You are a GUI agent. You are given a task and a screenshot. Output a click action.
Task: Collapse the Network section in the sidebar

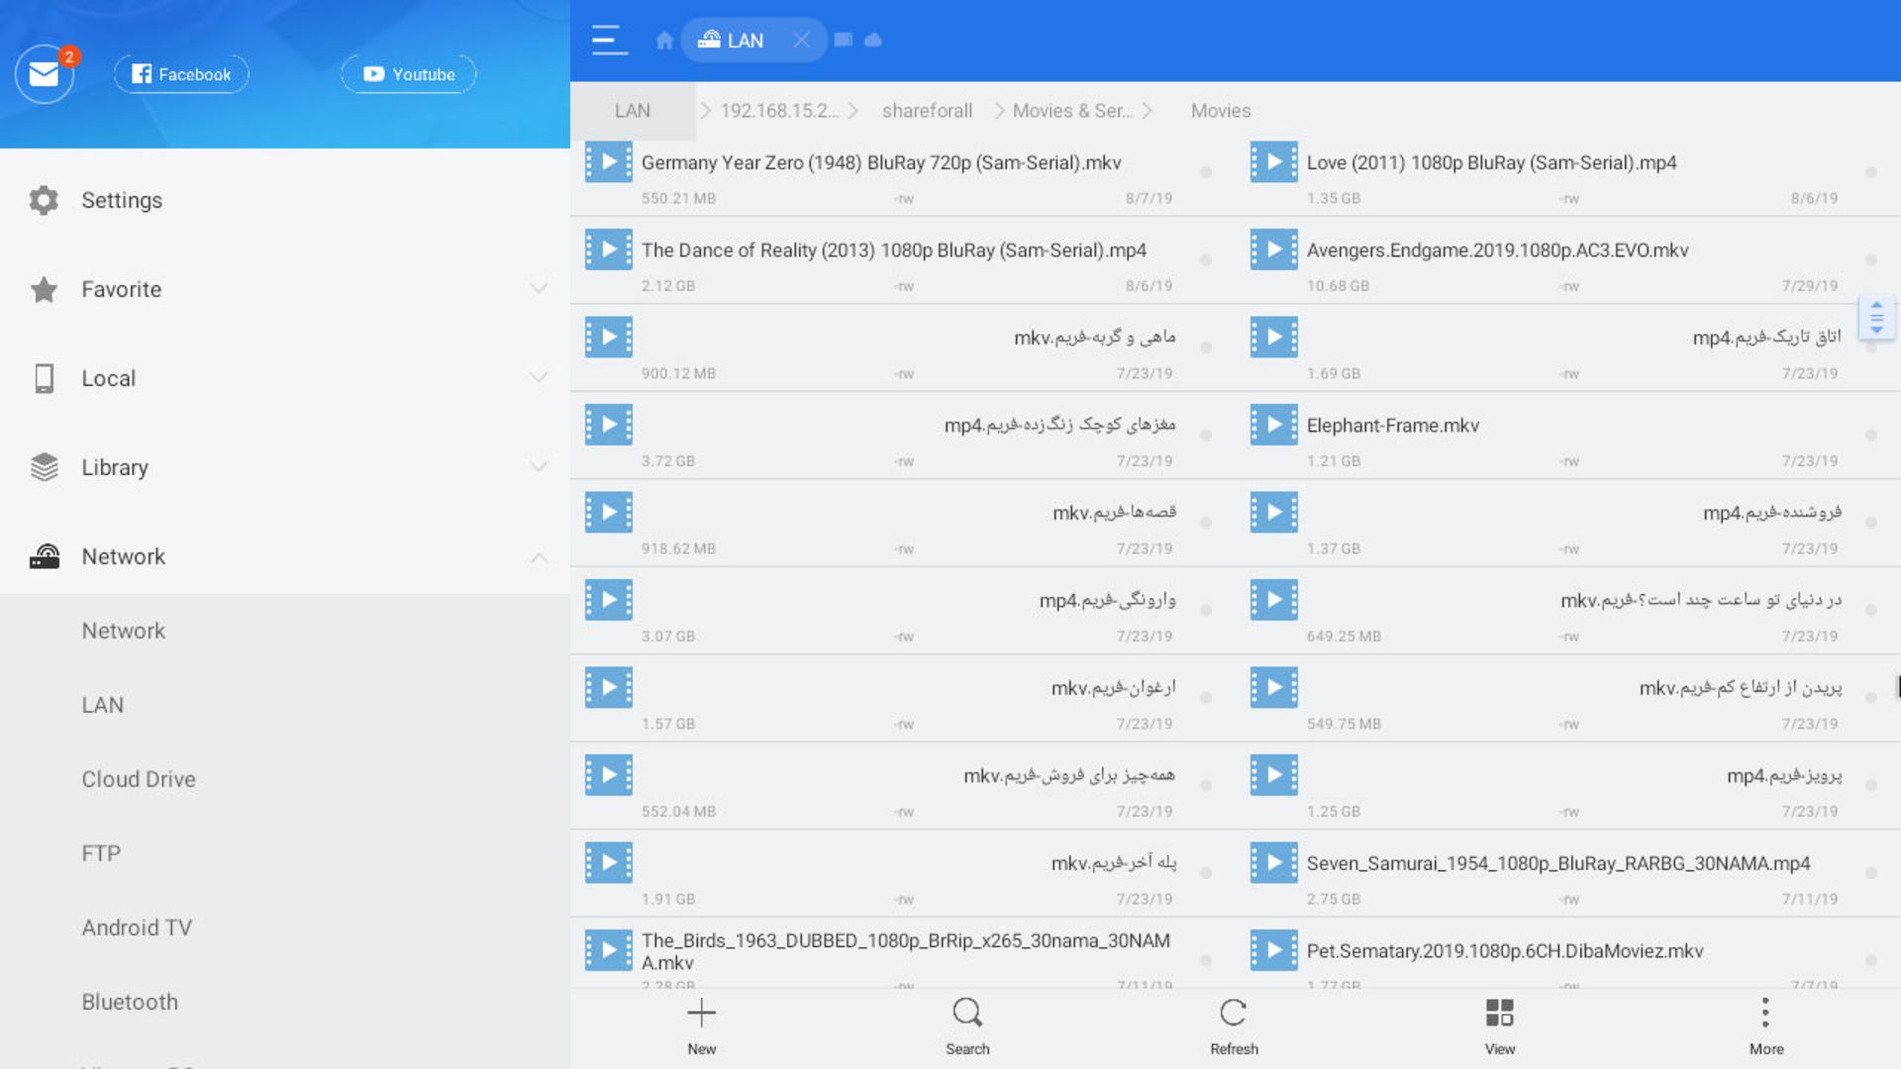[x=540, y=558]
